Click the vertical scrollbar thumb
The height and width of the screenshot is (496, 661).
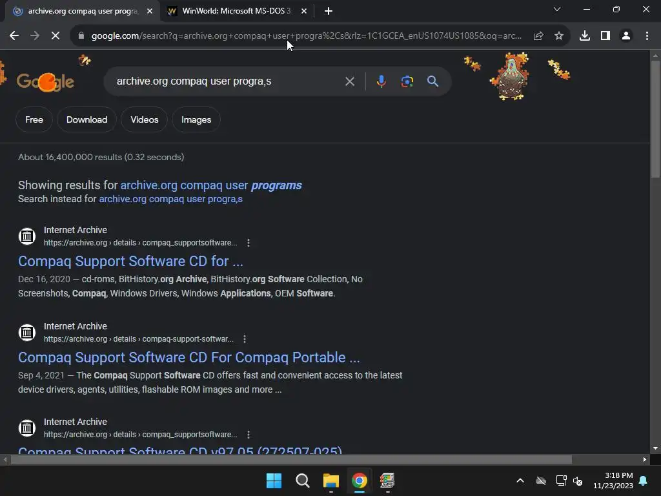(655, 119)
